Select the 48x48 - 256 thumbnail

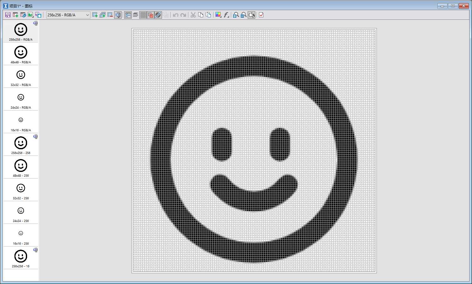(21, 167)
